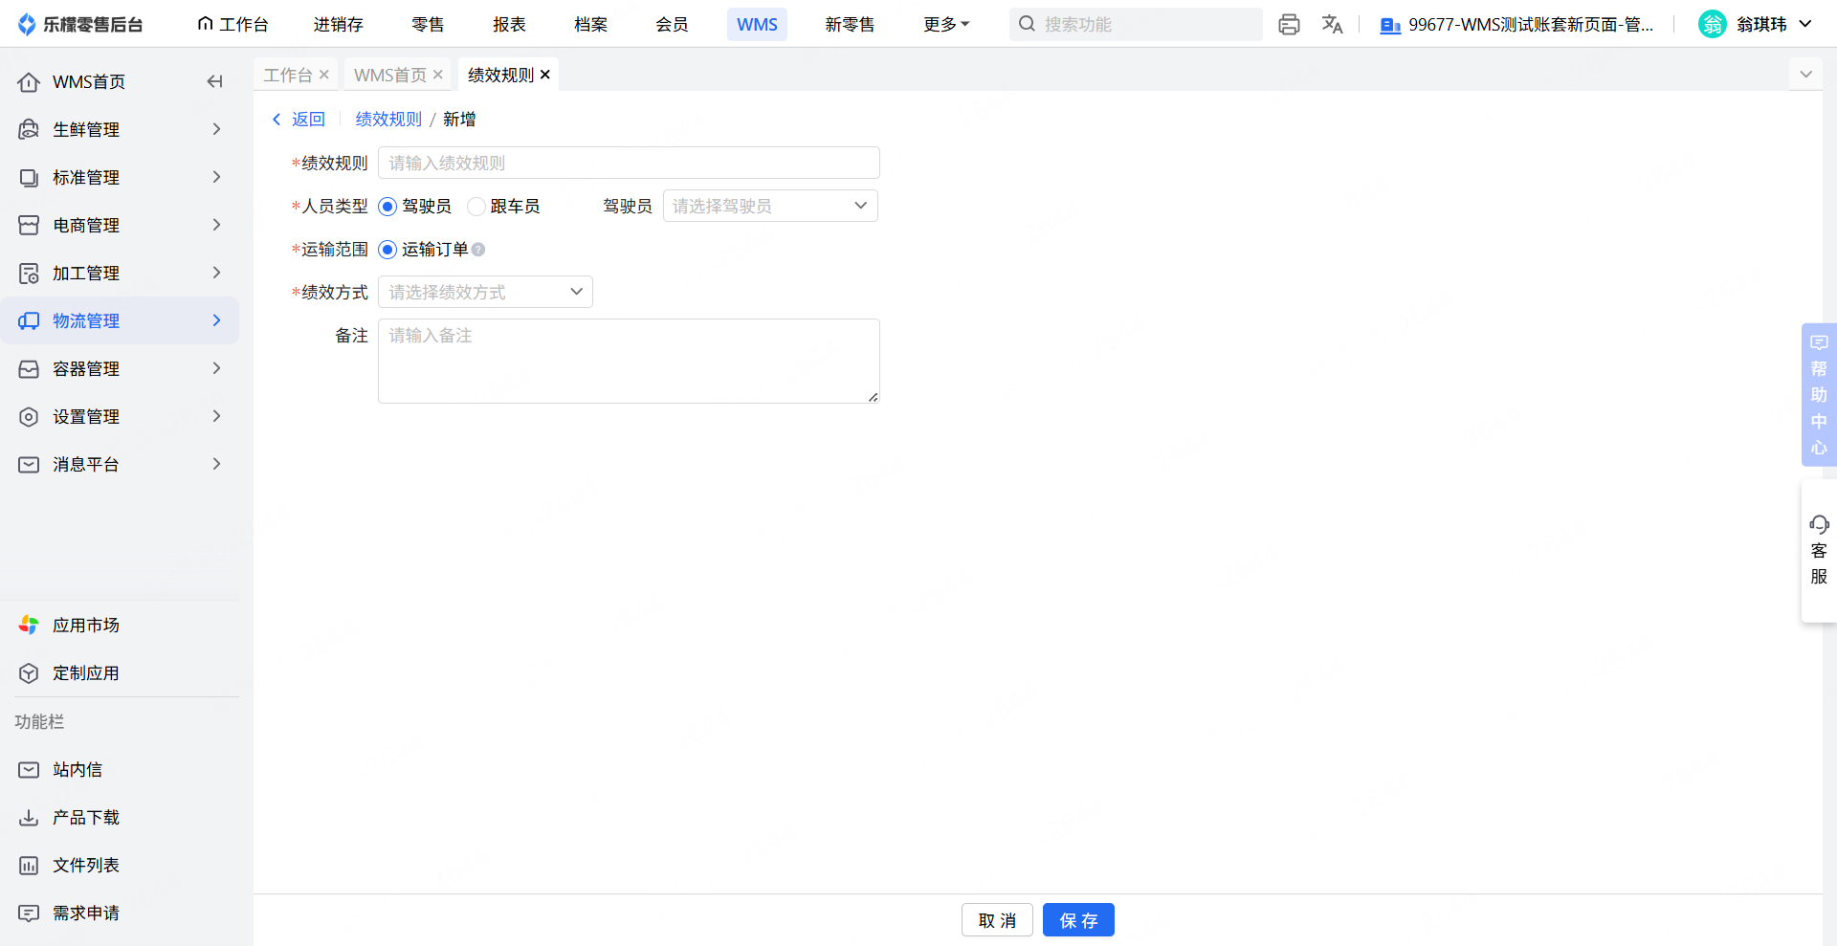Expand the 物流管理 submenu arrow

pos(216,320)
